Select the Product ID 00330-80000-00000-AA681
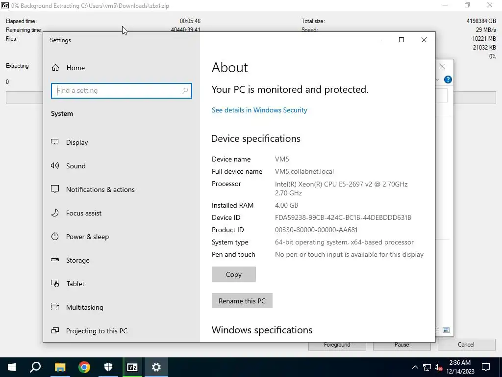The height and width of the screenshot is (377, 502). [x=316, y=230]
